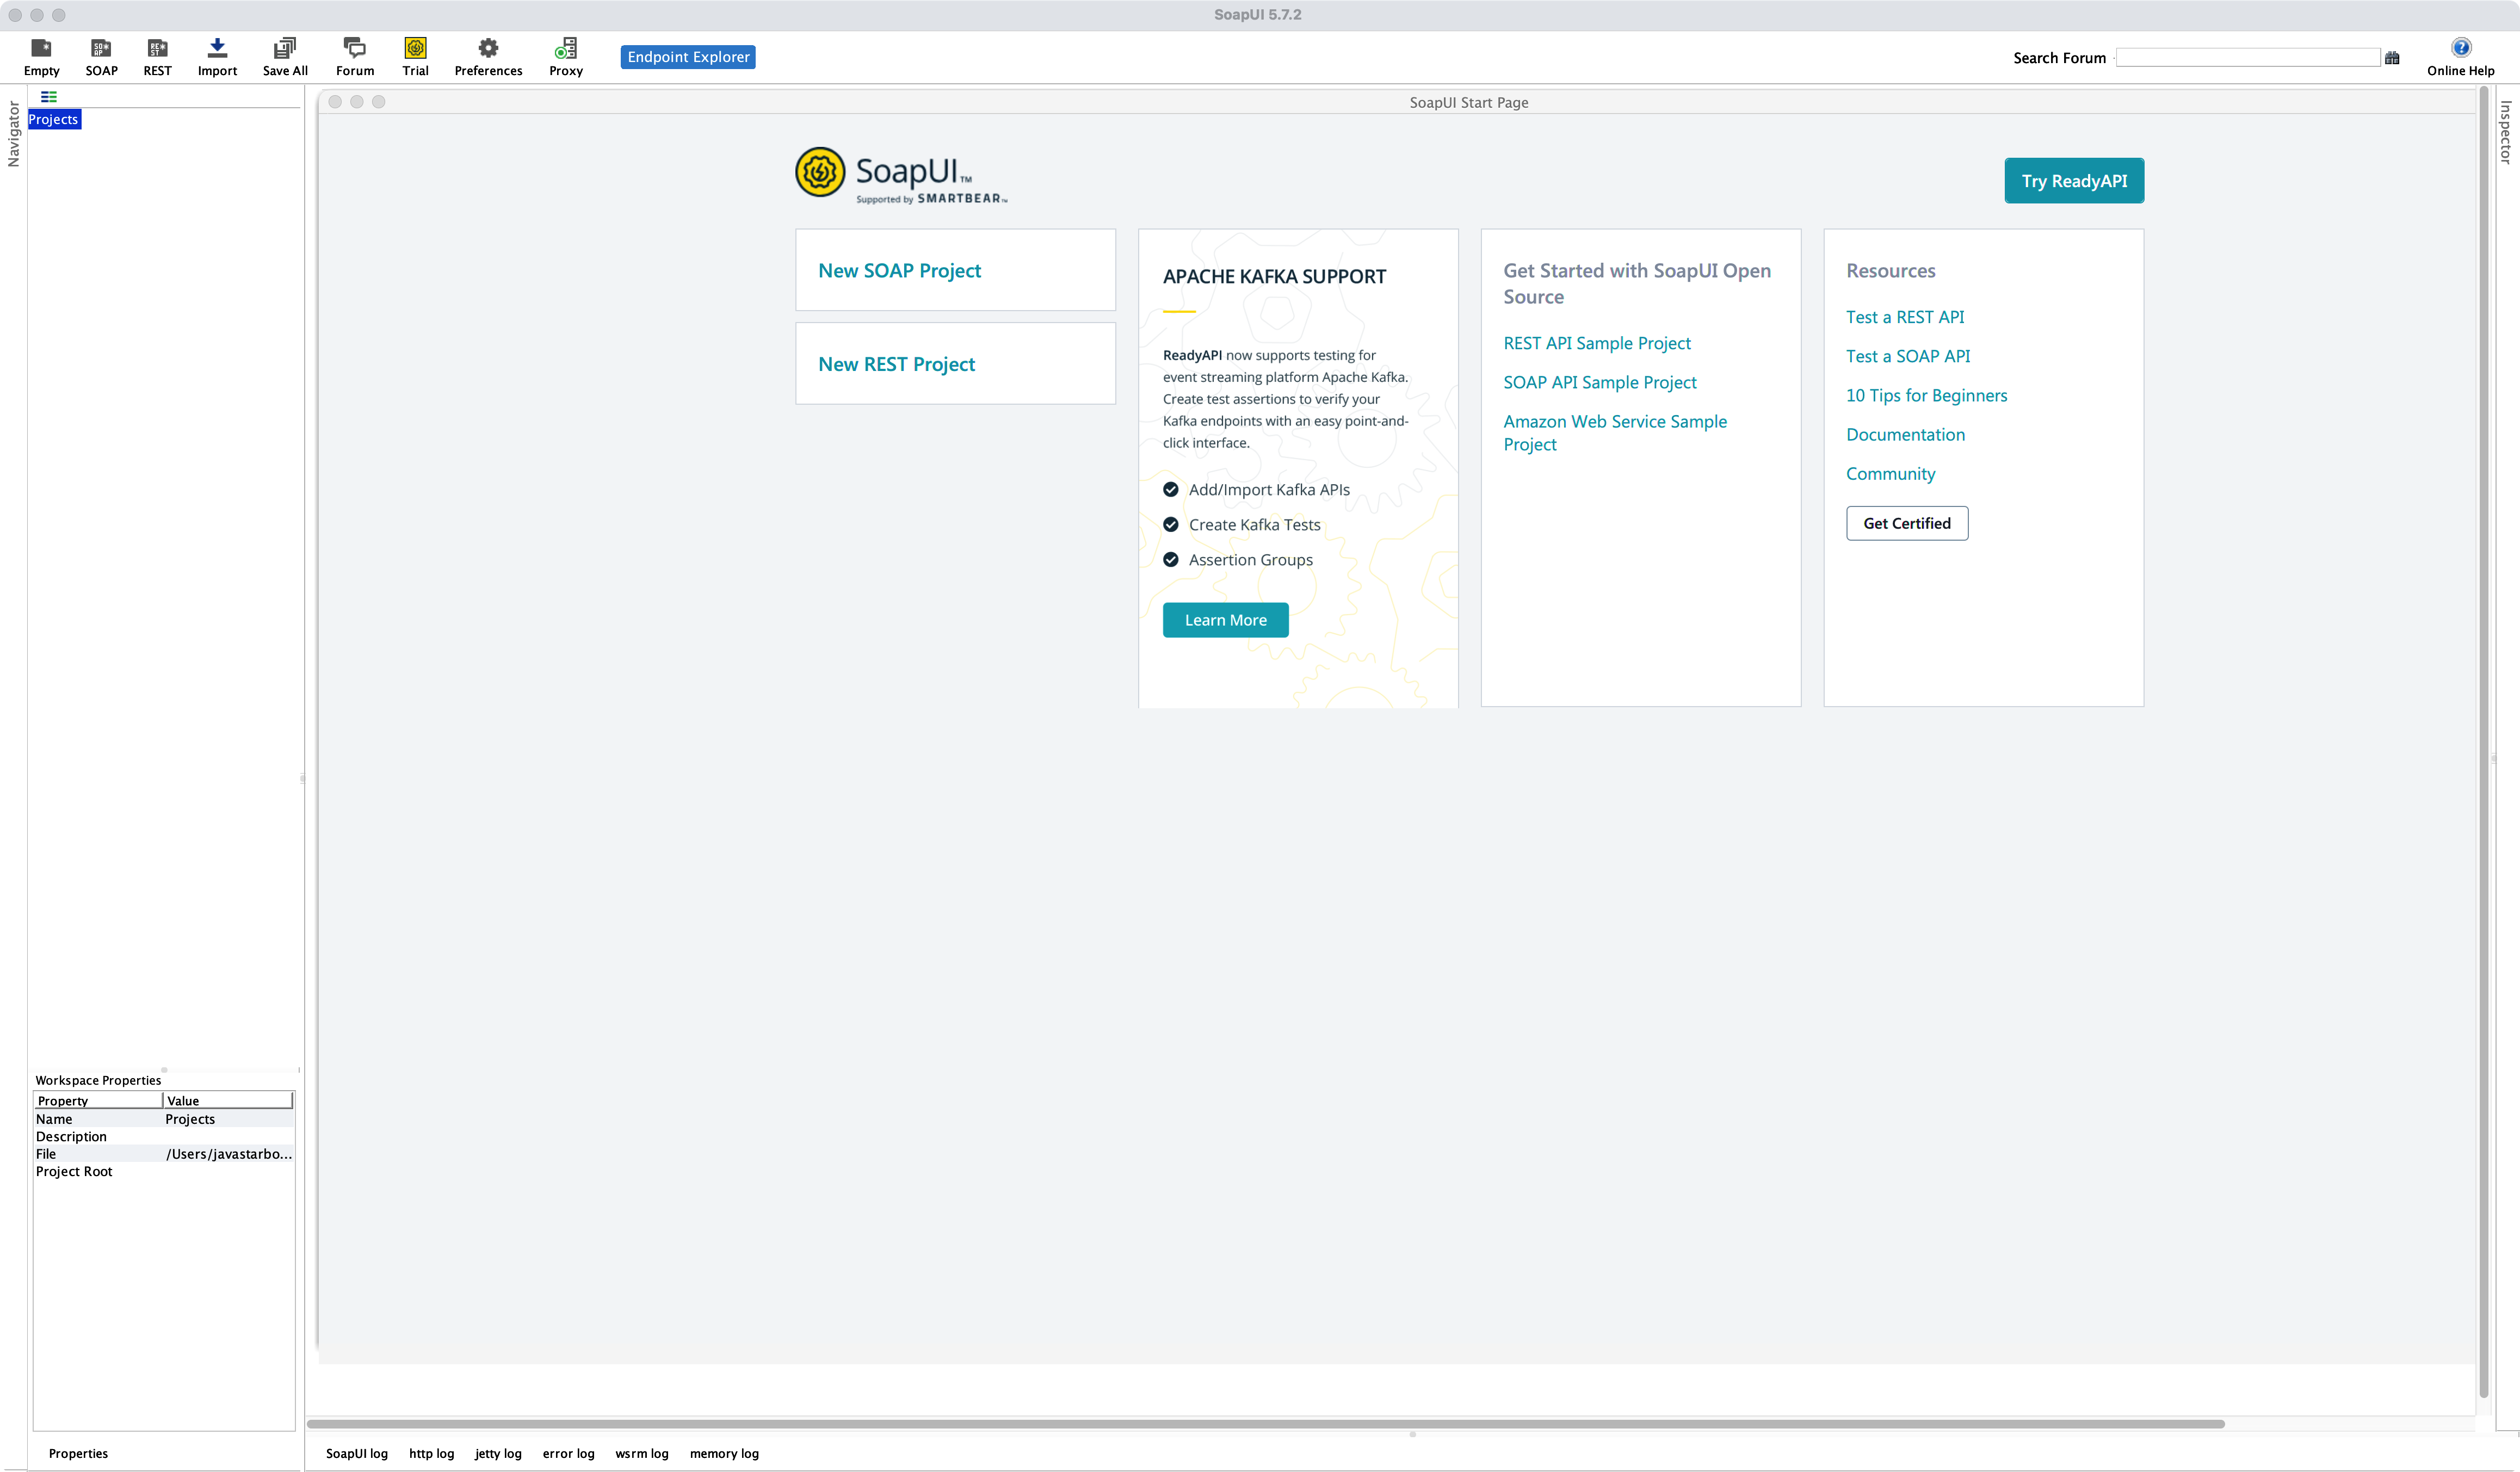This screenshot has width=2520, height=1472.
Task: Open Test a REST API link
Action: [1905, 317]
